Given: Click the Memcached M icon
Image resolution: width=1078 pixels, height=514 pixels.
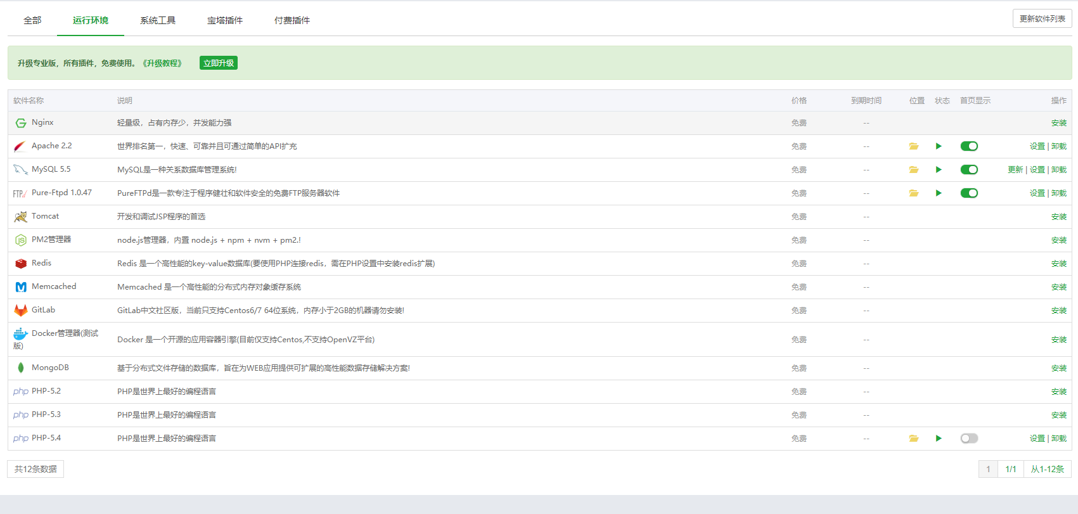Looking at the screenshot, I should [x=21, y=287].
